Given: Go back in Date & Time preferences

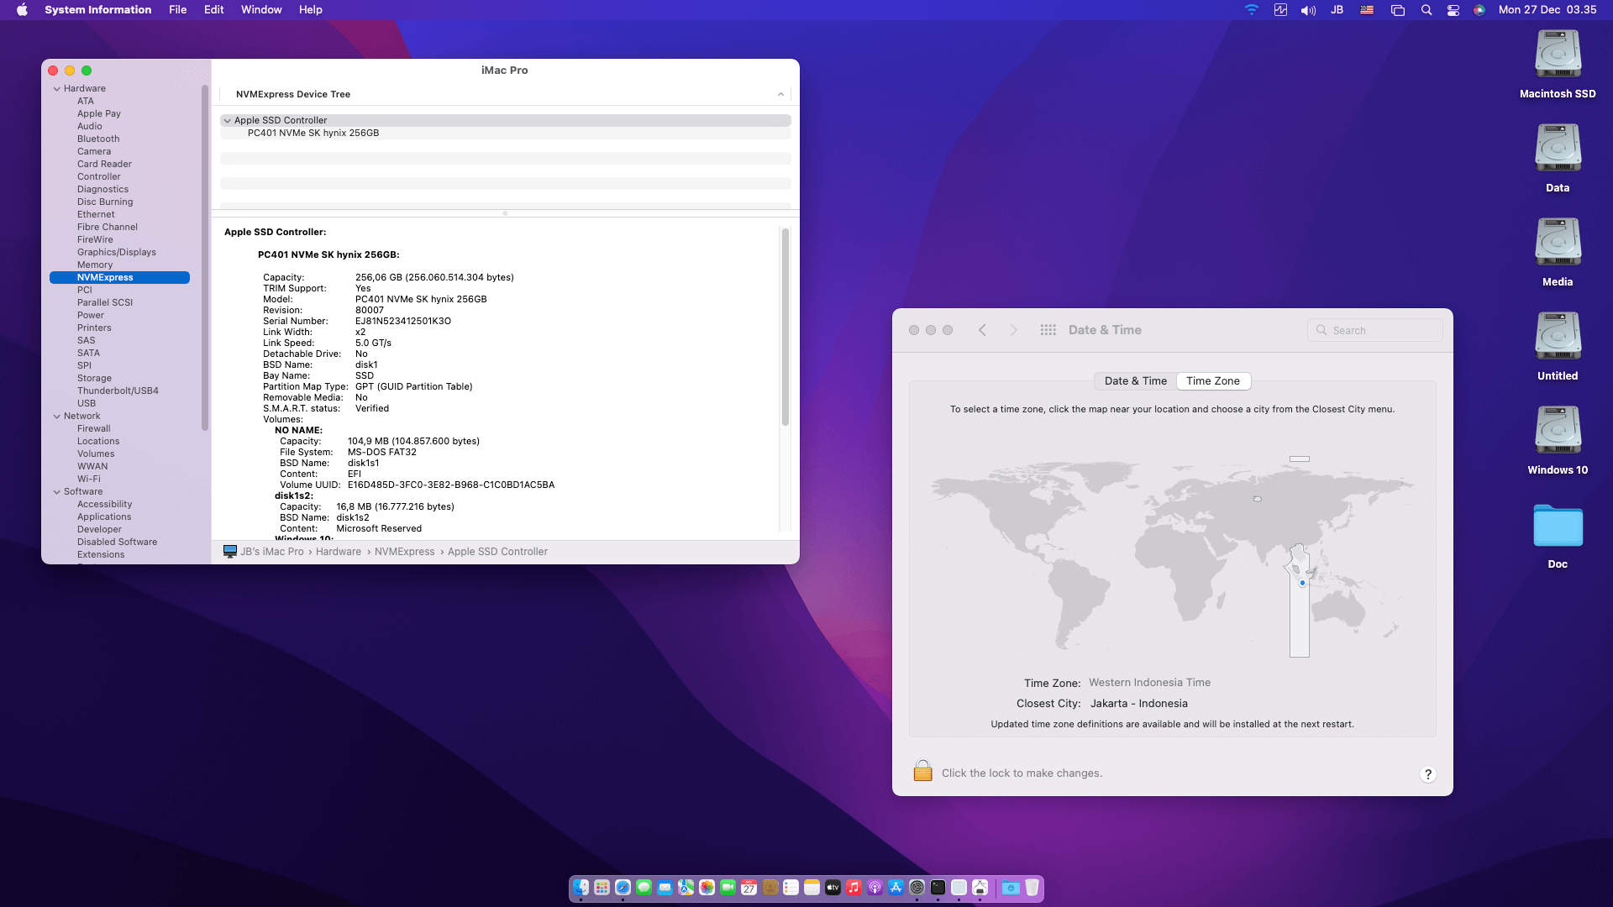Looking at the screenshot, I should (982, 330).
